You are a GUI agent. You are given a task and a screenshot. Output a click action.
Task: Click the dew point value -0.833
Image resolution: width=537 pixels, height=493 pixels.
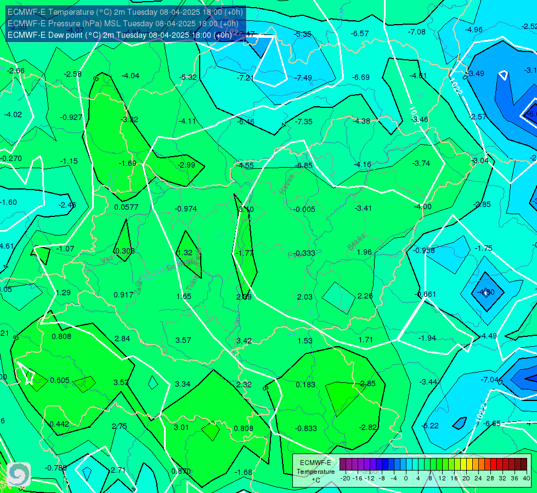(306, 428)
